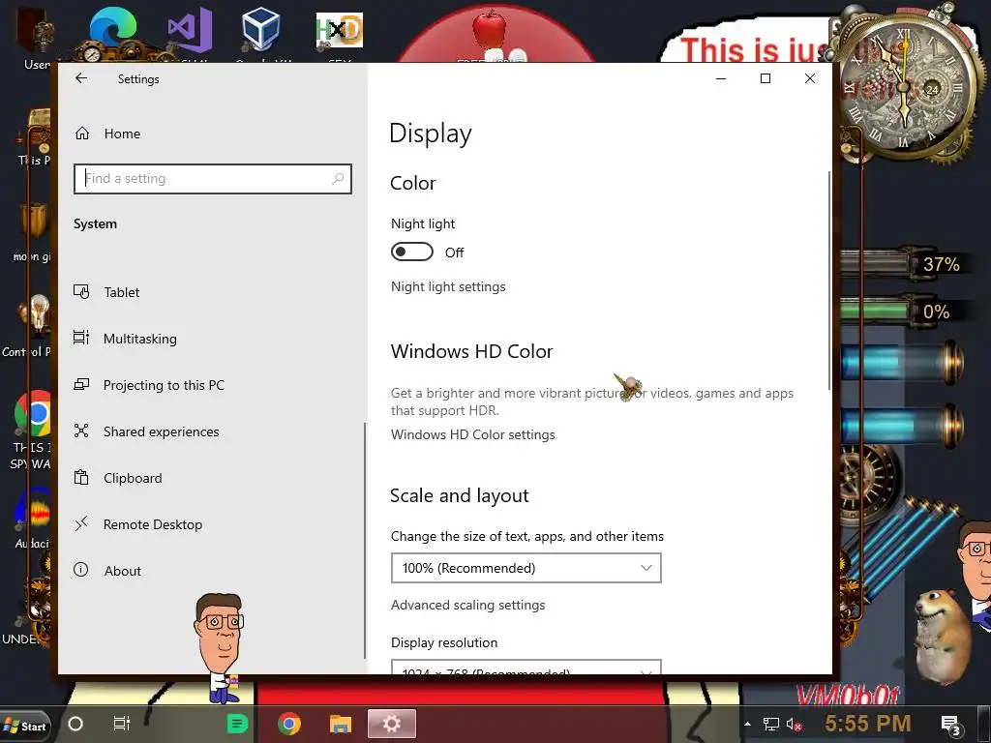Click the Home house icon
Viewport: 991px width, 743px height.
tap(82, 134)
